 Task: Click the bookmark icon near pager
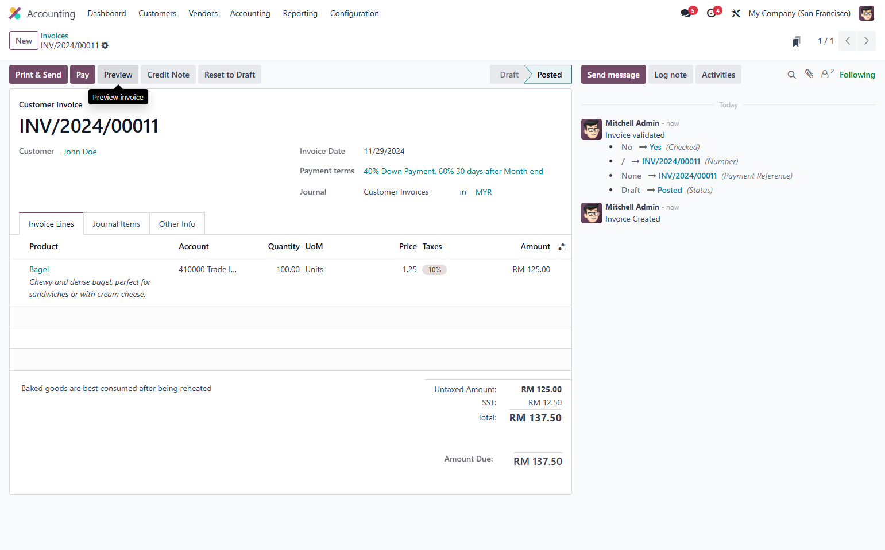(x=797, y=41)
